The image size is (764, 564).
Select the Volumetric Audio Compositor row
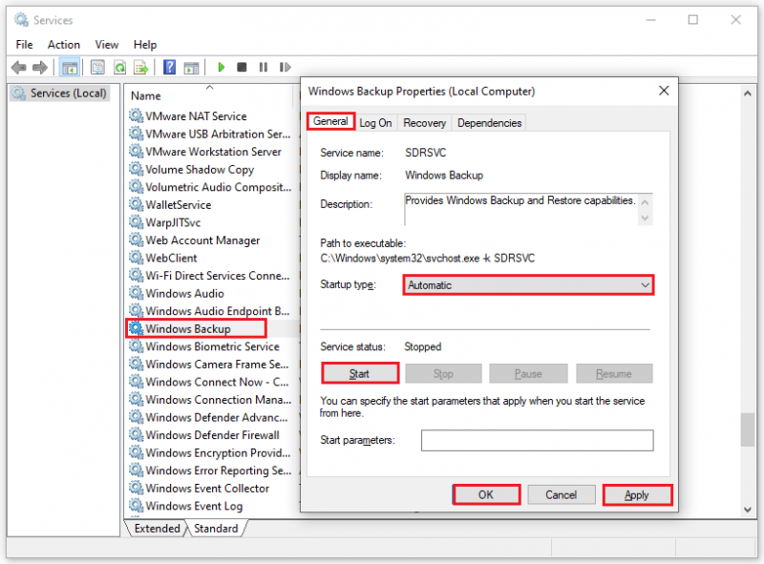pyautogui.click(x=210, y=187)
